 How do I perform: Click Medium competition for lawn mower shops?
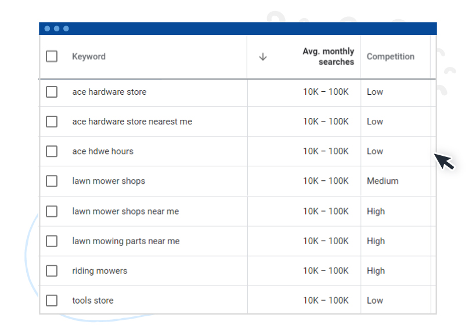pos(383,181)
